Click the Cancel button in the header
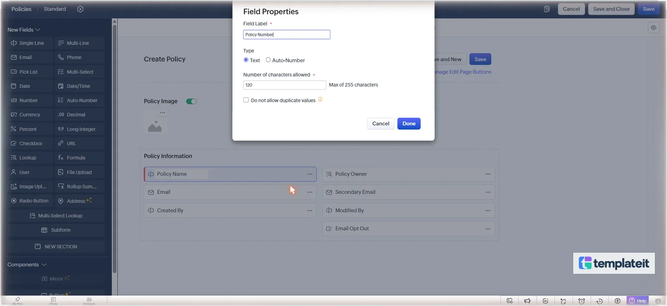The image size is (667, 306). point(571,9)
